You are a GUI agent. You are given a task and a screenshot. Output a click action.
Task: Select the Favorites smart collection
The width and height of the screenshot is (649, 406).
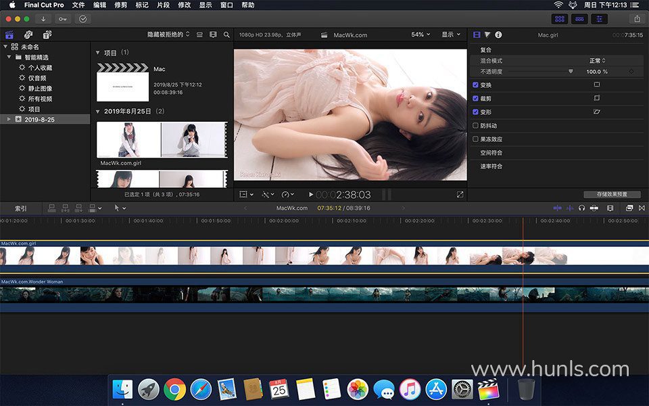tap(40, 68)
